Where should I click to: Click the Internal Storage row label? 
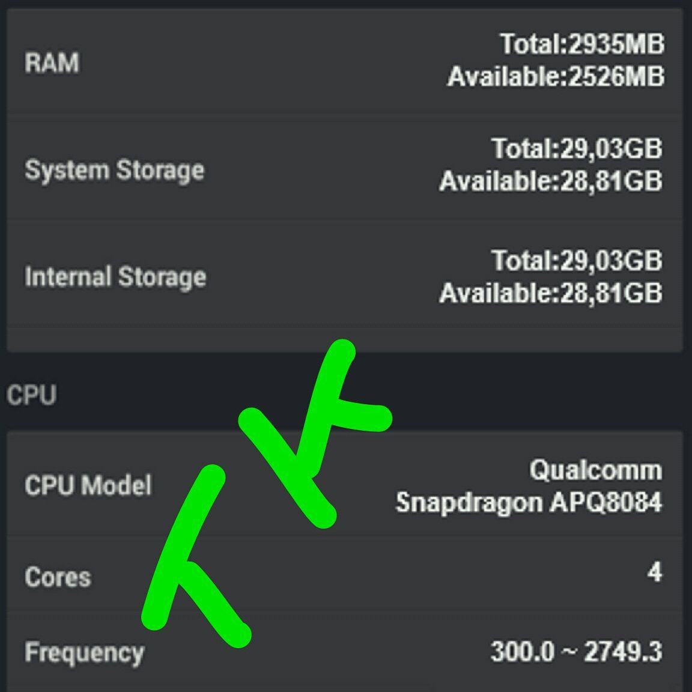coord(115,277)
